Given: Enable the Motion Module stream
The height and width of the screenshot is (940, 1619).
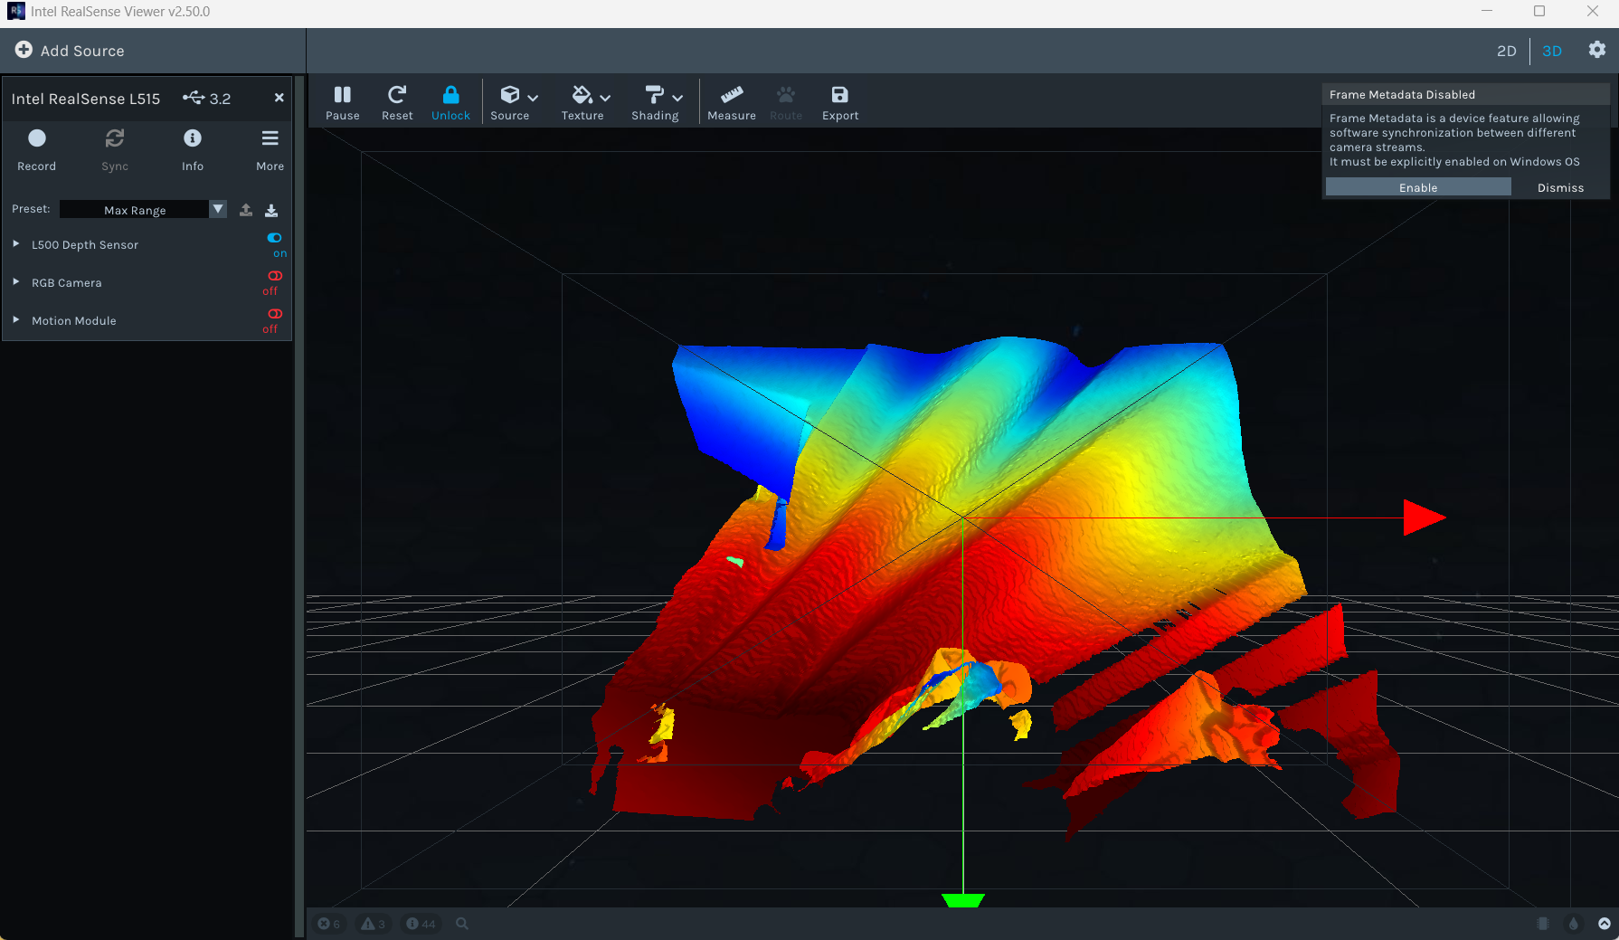Looking at the screenshot, I should point(274,314).
